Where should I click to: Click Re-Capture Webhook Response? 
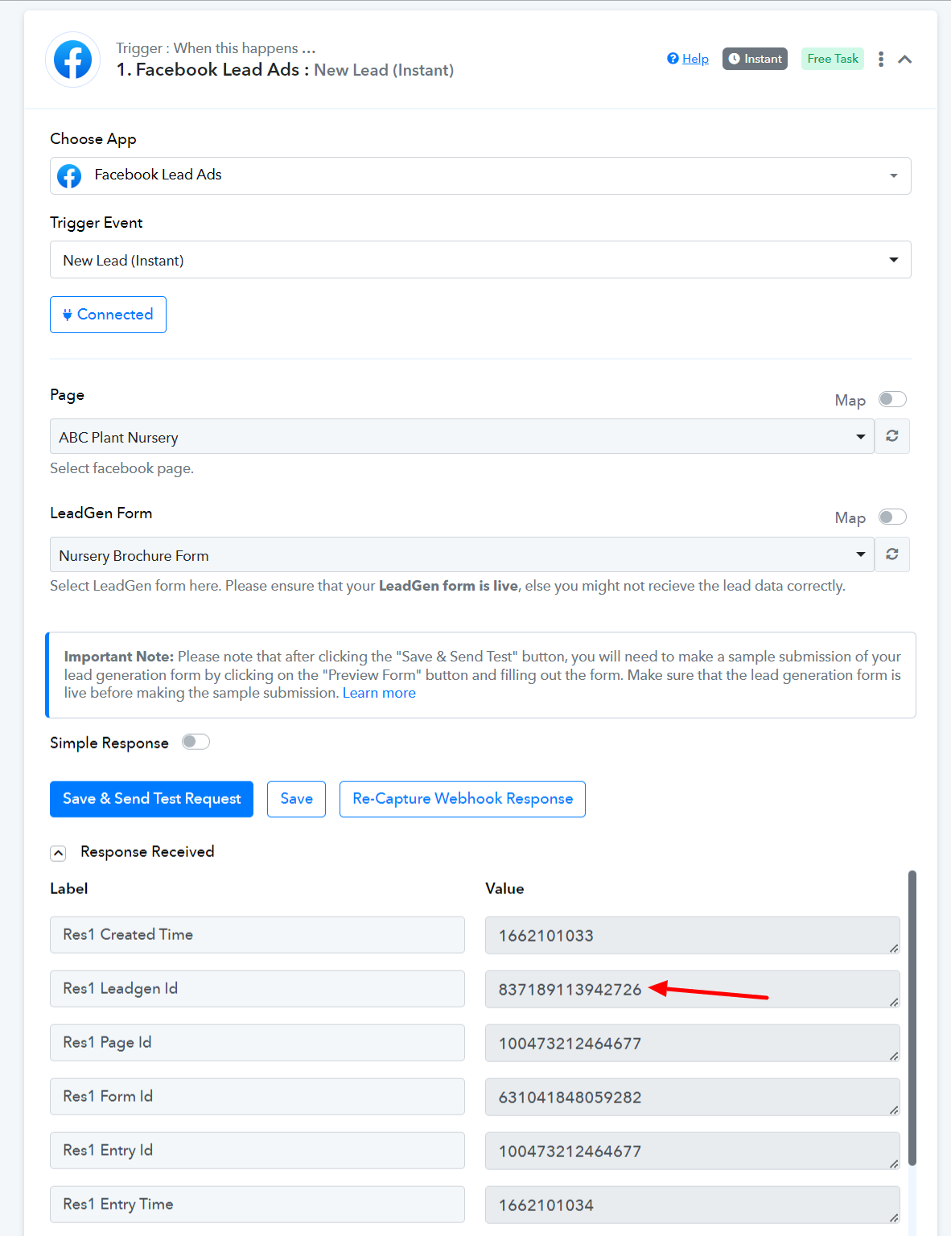click(x=463, y=799)
